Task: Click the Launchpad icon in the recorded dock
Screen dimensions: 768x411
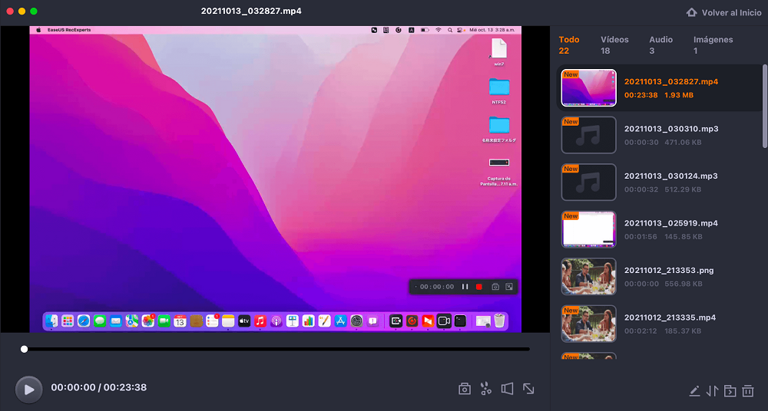Action: click(x=68, y=321)
